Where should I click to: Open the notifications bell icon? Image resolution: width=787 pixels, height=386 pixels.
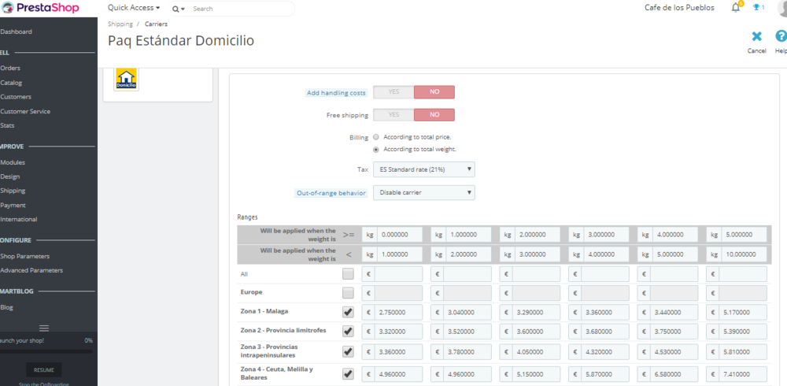(x=736, y=8)
